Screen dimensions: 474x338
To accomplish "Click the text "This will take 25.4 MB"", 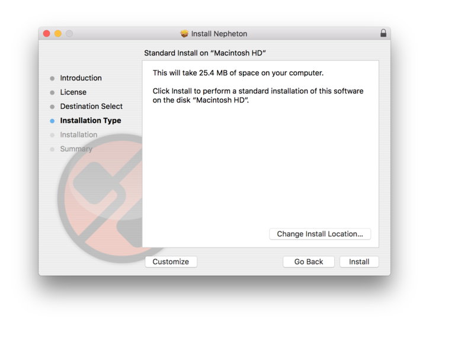I will (x=190, y=73).
